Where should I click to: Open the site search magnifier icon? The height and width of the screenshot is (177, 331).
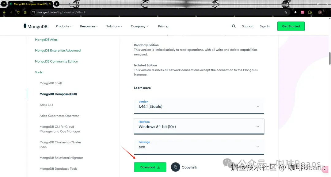coord(234,26)
